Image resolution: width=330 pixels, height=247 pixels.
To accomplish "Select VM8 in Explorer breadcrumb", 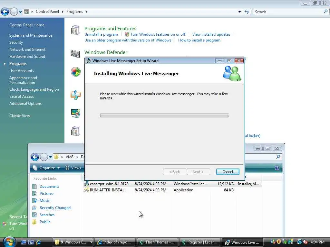I will point(70,157).
